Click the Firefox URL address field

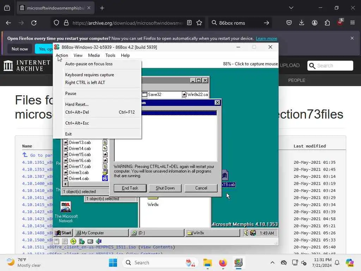coord(127,23)
